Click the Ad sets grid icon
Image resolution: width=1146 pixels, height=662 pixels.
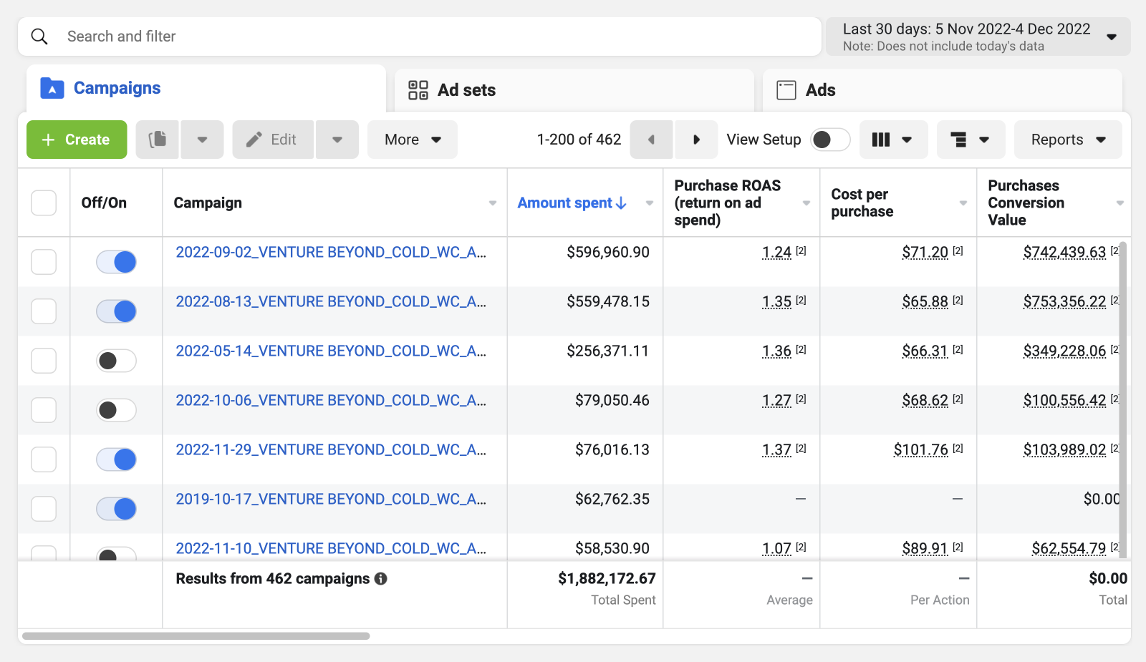tap(418, 90)
